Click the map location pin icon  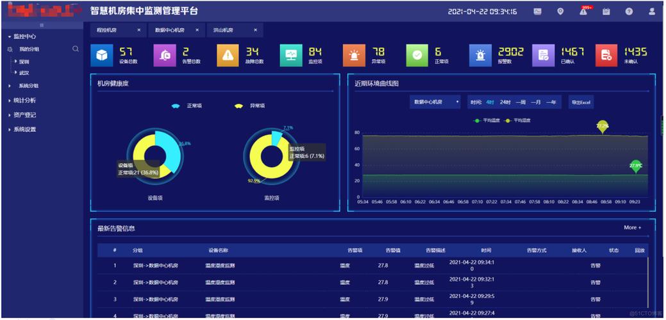(x=560, y=12)
